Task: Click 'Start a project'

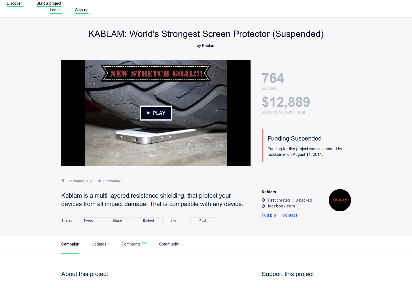Action: click(49, 3)
